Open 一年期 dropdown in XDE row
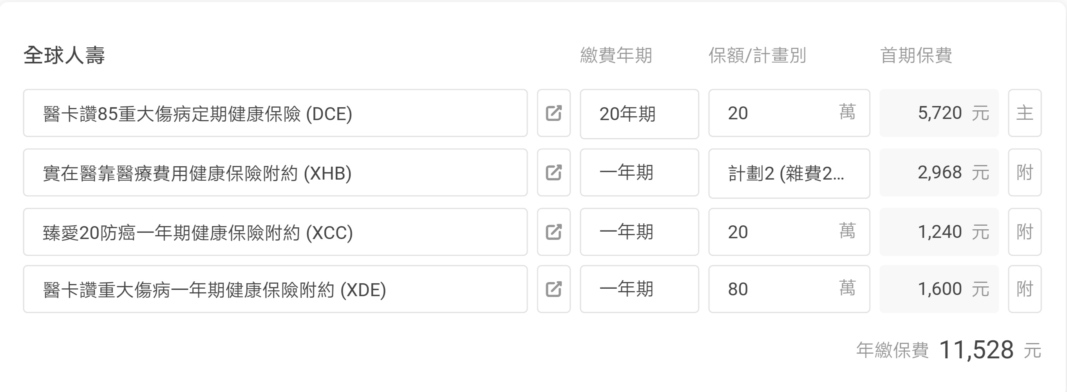Screen dimensions: 1067x392 coord(639,289)
